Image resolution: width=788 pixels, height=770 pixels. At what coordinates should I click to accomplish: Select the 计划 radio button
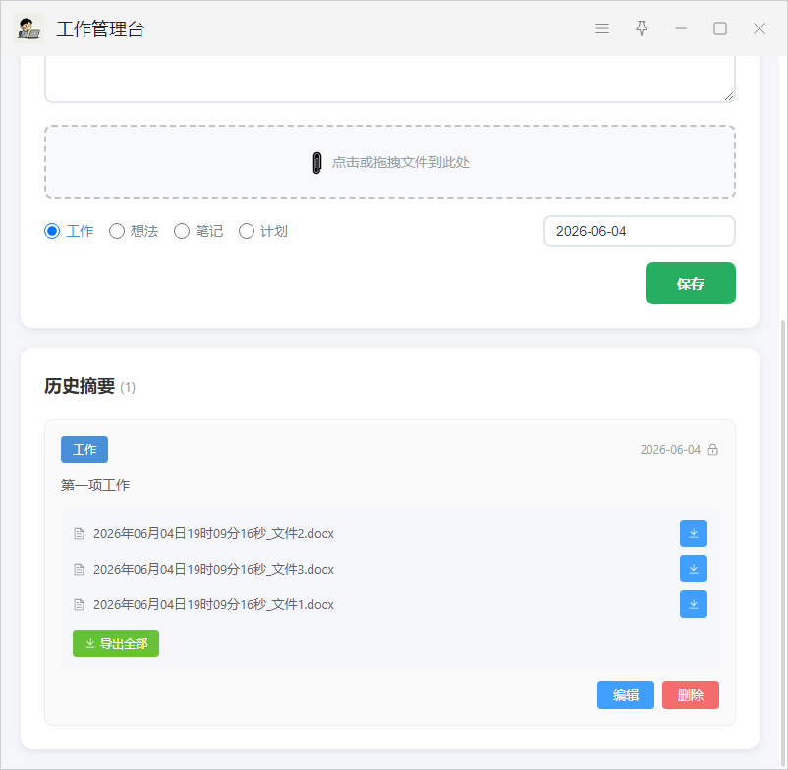pos(247,231)
